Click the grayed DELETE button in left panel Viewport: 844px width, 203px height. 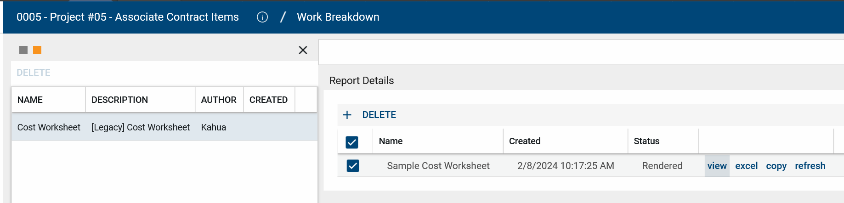34,73
